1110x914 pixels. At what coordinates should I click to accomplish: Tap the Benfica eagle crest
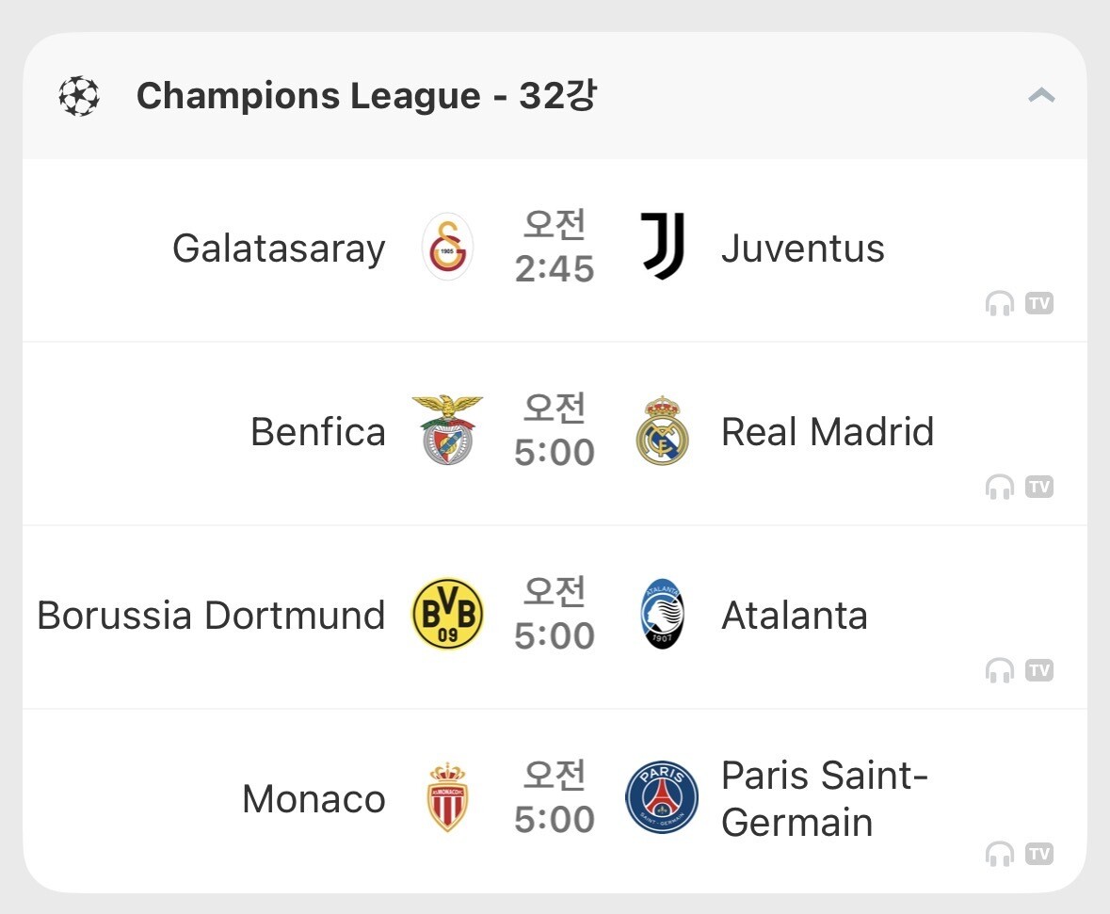(447, 430)
